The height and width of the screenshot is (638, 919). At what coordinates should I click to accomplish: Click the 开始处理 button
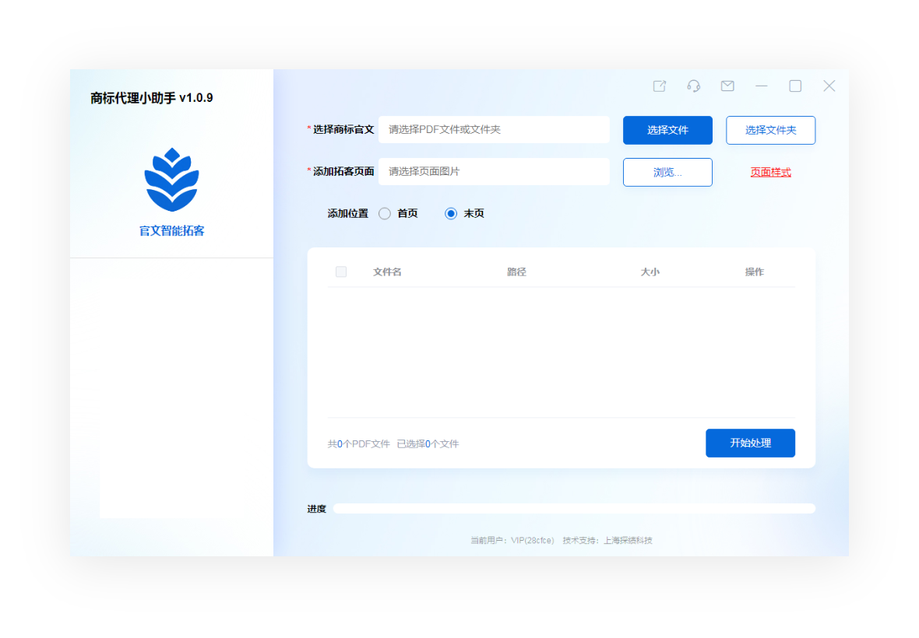click(750, 443)
